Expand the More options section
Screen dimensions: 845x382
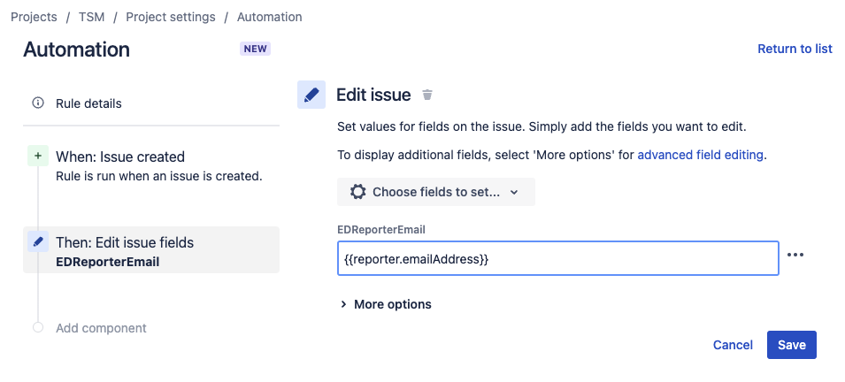(386, 304)
